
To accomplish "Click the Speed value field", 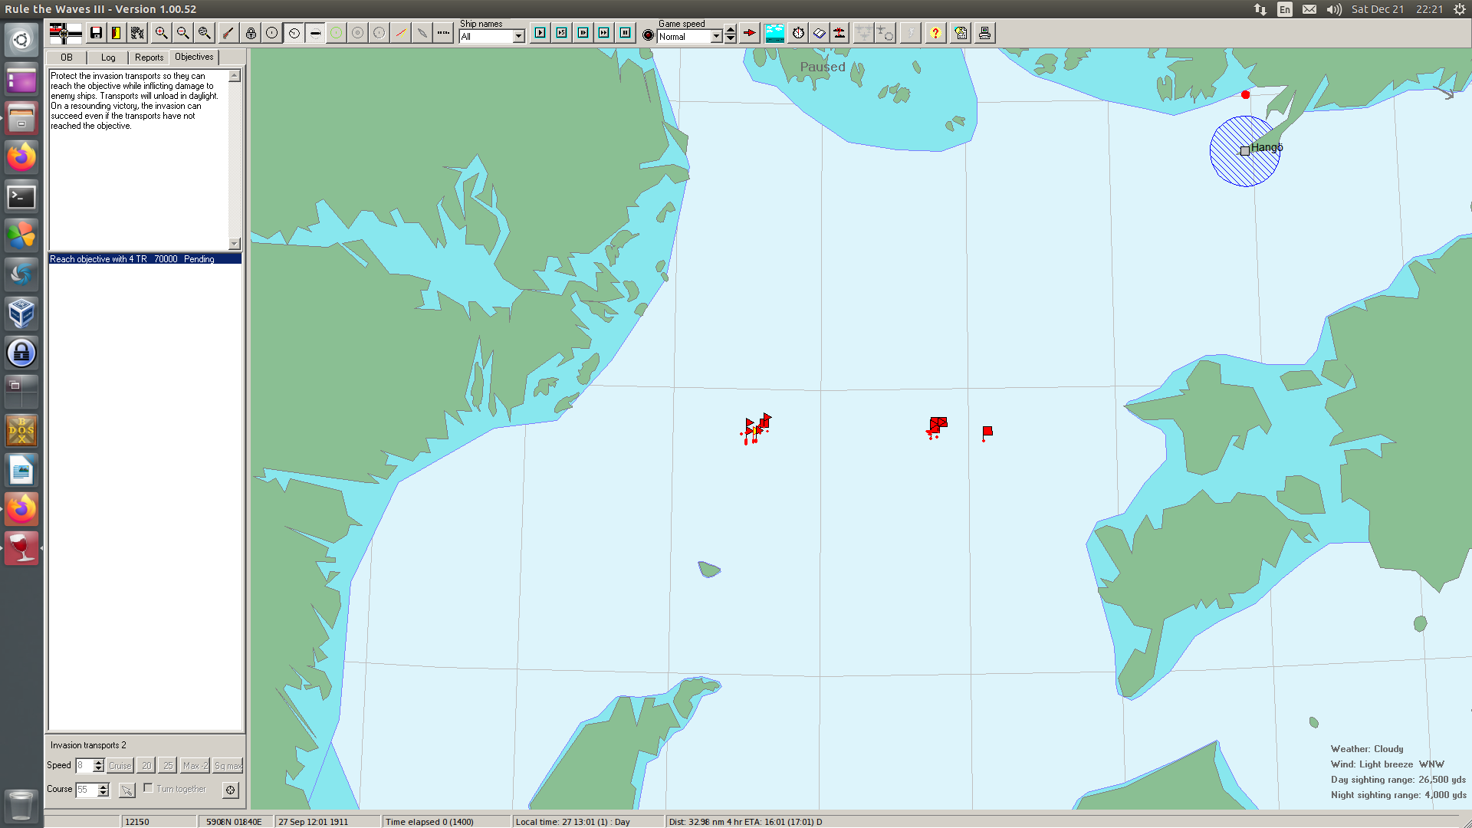I will click(x=84, y=766).
